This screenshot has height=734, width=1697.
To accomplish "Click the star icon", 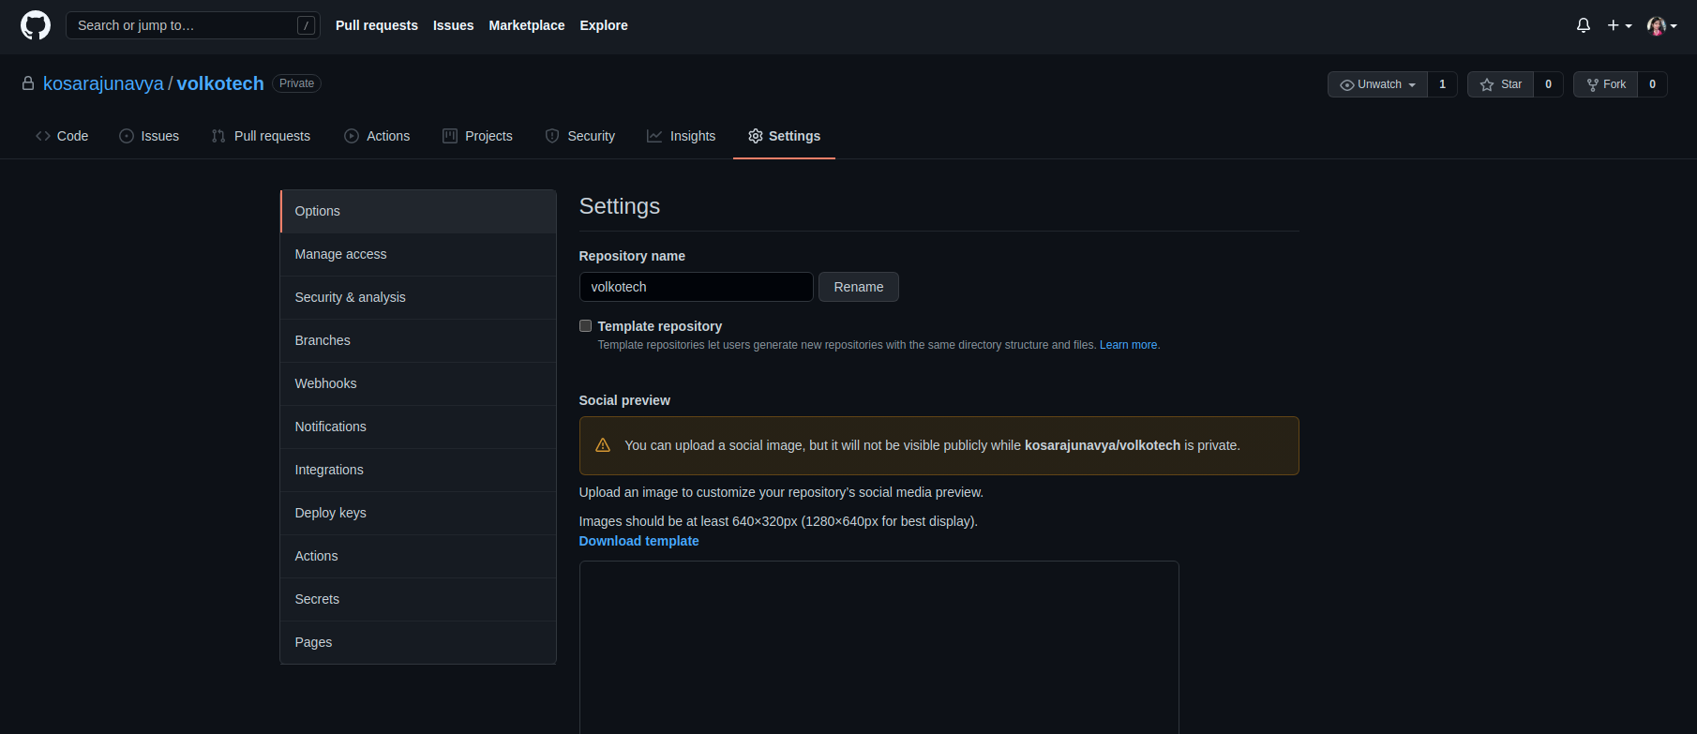I will (x=1487, y=84).
